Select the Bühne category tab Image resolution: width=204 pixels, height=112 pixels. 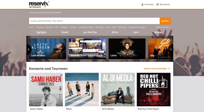[x=115, y=32]
